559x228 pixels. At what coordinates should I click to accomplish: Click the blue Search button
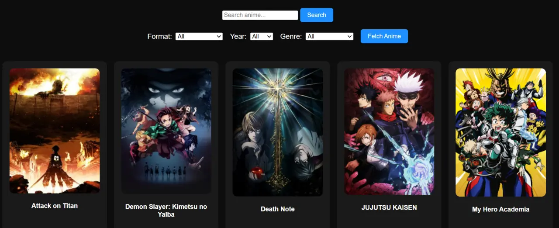(317, 15)
